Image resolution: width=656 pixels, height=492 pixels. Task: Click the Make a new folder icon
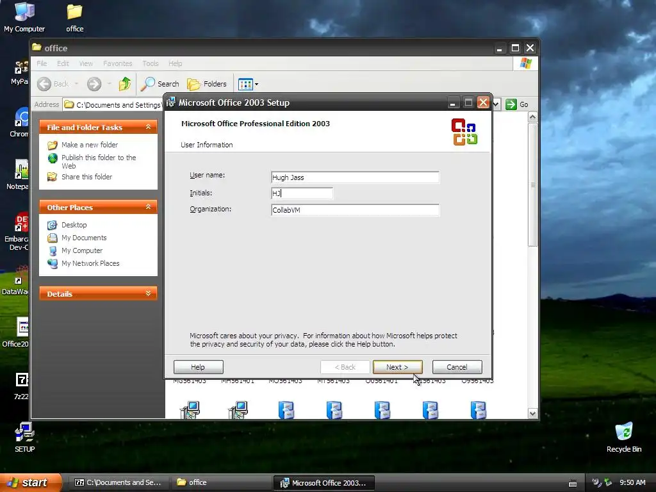(x=53, y=145)
